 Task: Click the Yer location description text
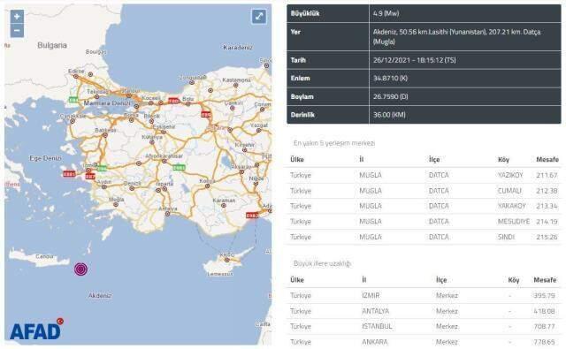[456, 36]
